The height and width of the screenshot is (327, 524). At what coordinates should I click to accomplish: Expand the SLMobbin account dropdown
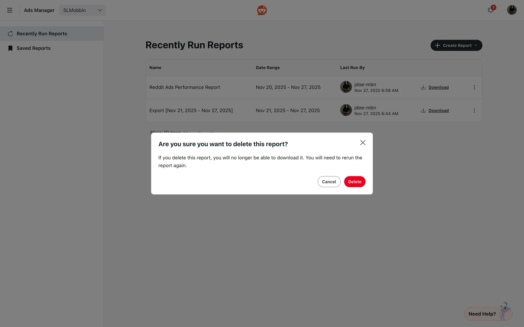point(82,10)
